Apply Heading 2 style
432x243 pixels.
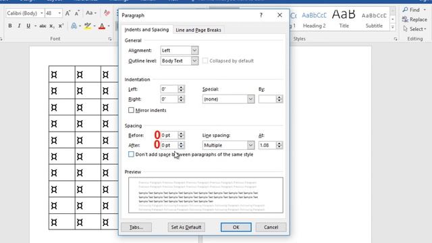[314, 20]
